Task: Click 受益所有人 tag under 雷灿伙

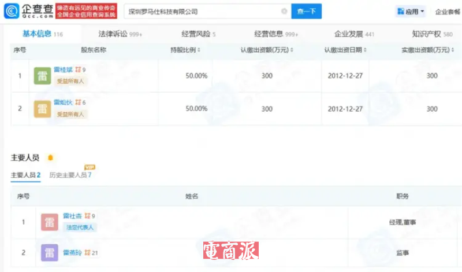Action: (x=70, y=114)
